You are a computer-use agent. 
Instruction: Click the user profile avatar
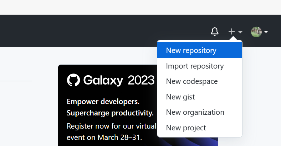coord(256,32)
